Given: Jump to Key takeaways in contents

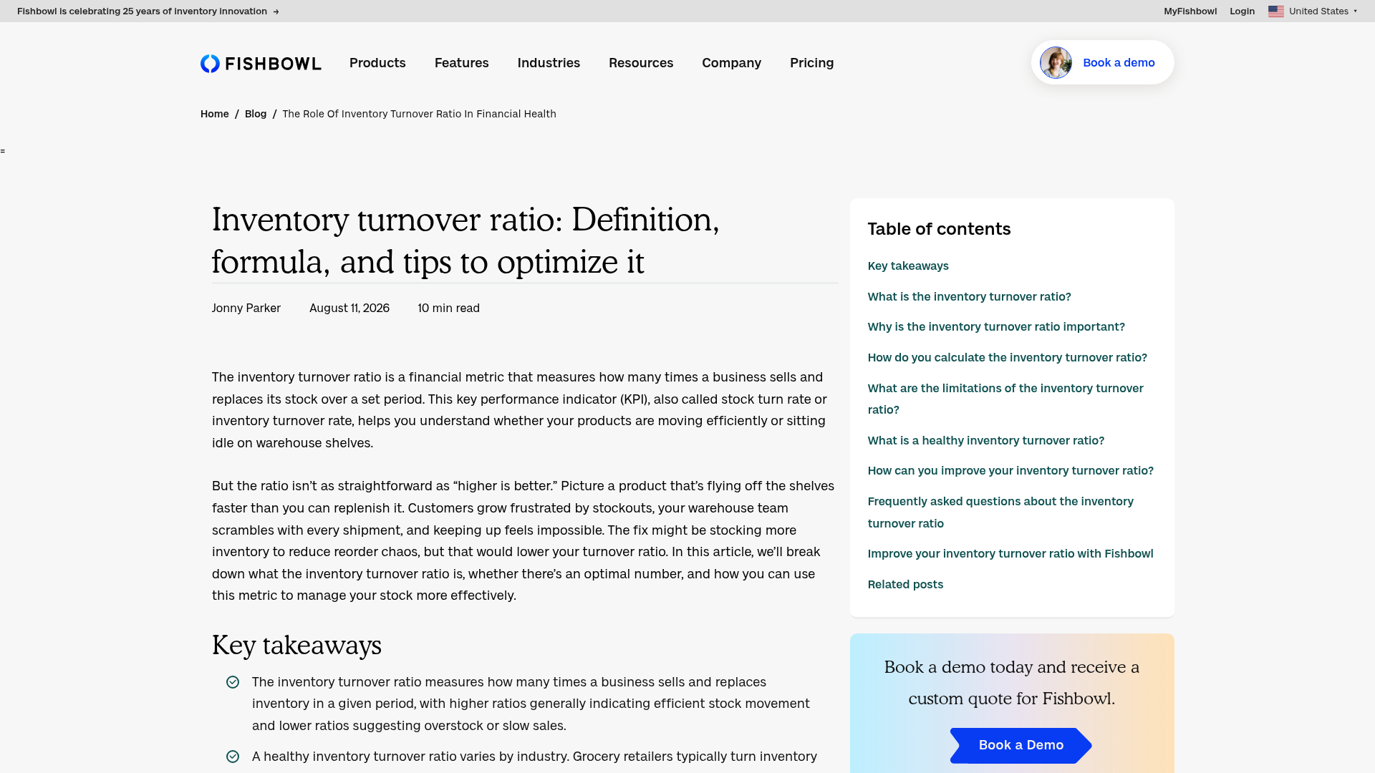Looking at the screenshot, I should point(908,266).
